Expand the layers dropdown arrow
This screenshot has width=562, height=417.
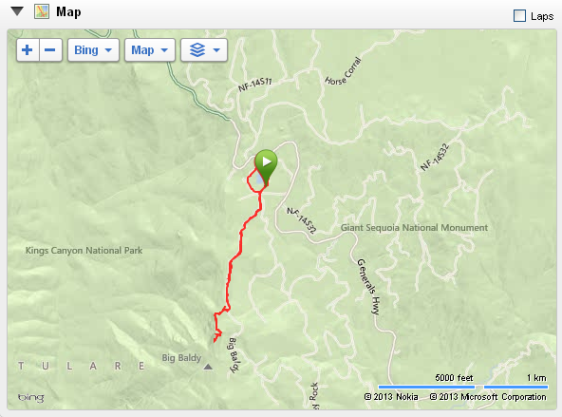click(x=216, y=50)
